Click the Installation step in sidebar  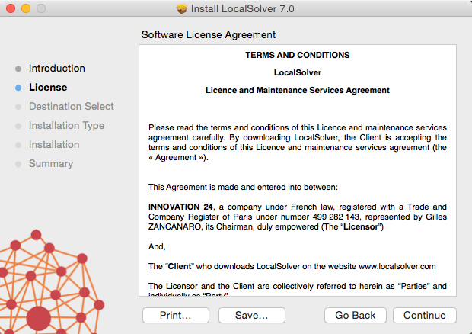point(54,145)
